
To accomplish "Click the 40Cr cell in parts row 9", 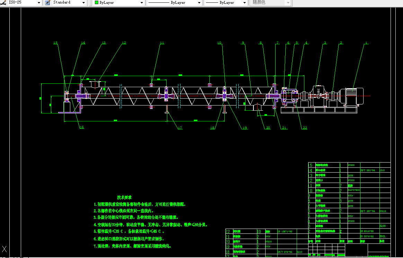I will point(351,196).
